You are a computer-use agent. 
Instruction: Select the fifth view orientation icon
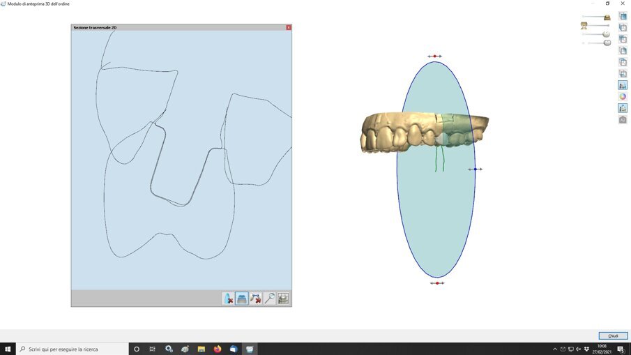pos(623,62)
